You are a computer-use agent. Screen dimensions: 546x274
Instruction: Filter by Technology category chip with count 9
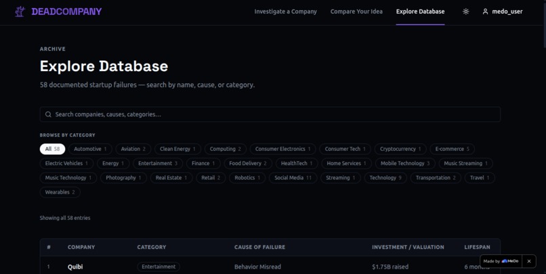tap(385, 178)
